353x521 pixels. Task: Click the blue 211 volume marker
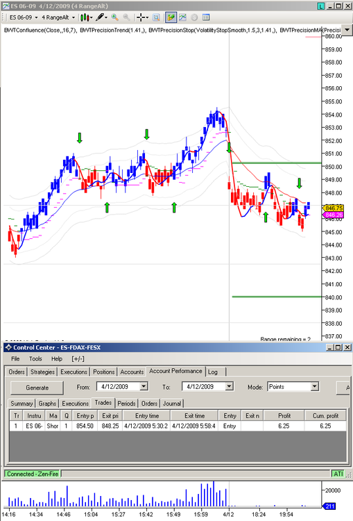[x=329, y=506]
